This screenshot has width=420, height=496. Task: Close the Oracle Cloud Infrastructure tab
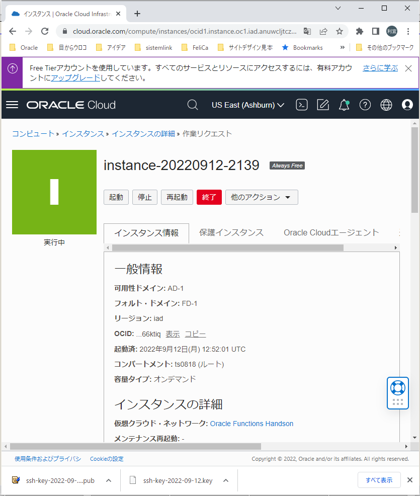[118, 14]
